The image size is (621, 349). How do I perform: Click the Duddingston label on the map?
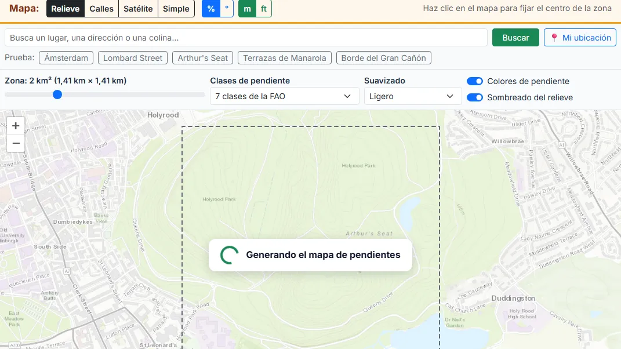pos(513,299)
